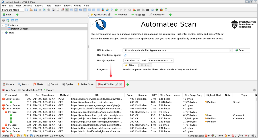The height and width of the screenshot is (138, 258).
Task: Sort table by the Highest Alert column header
Action: [214, 95]
